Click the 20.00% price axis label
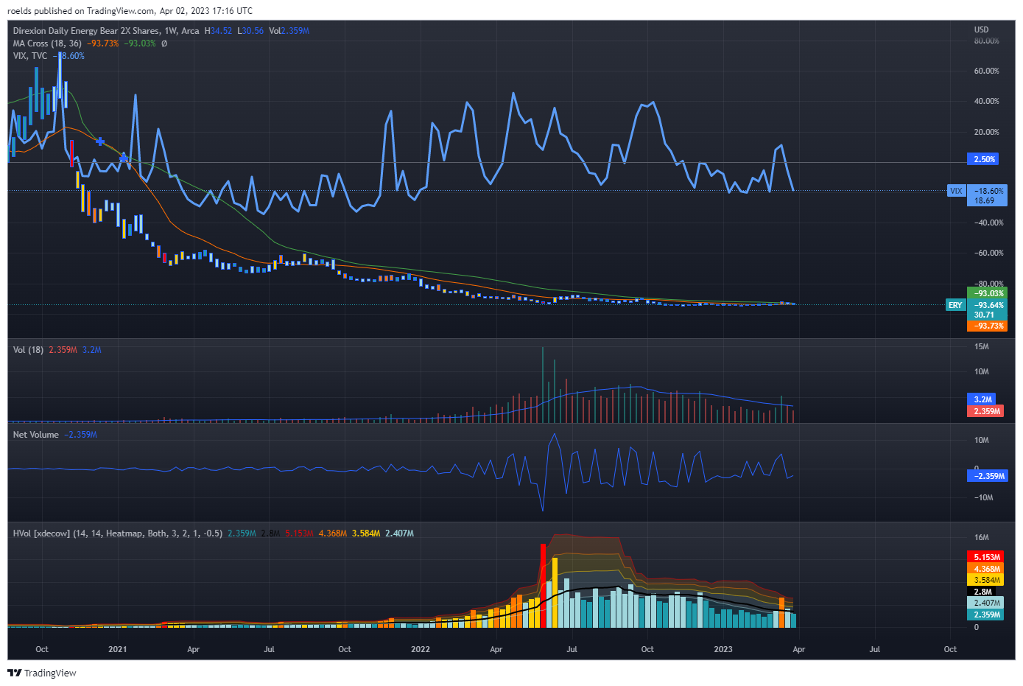Viewport: 1023px width, 686px height. click(986, 133)
